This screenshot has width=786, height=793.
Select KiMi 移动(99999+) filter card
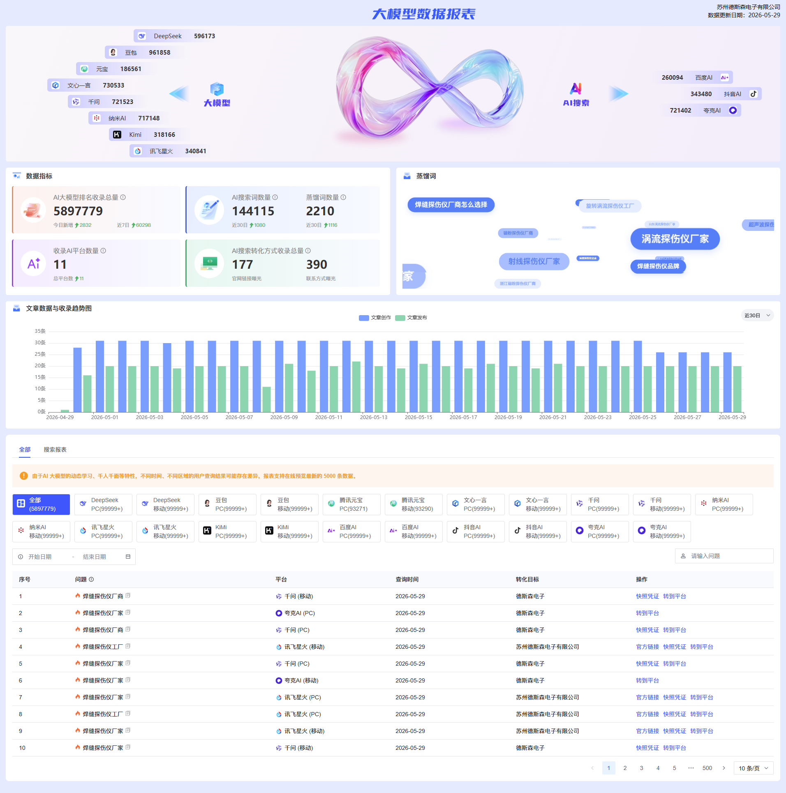[289, 532]
